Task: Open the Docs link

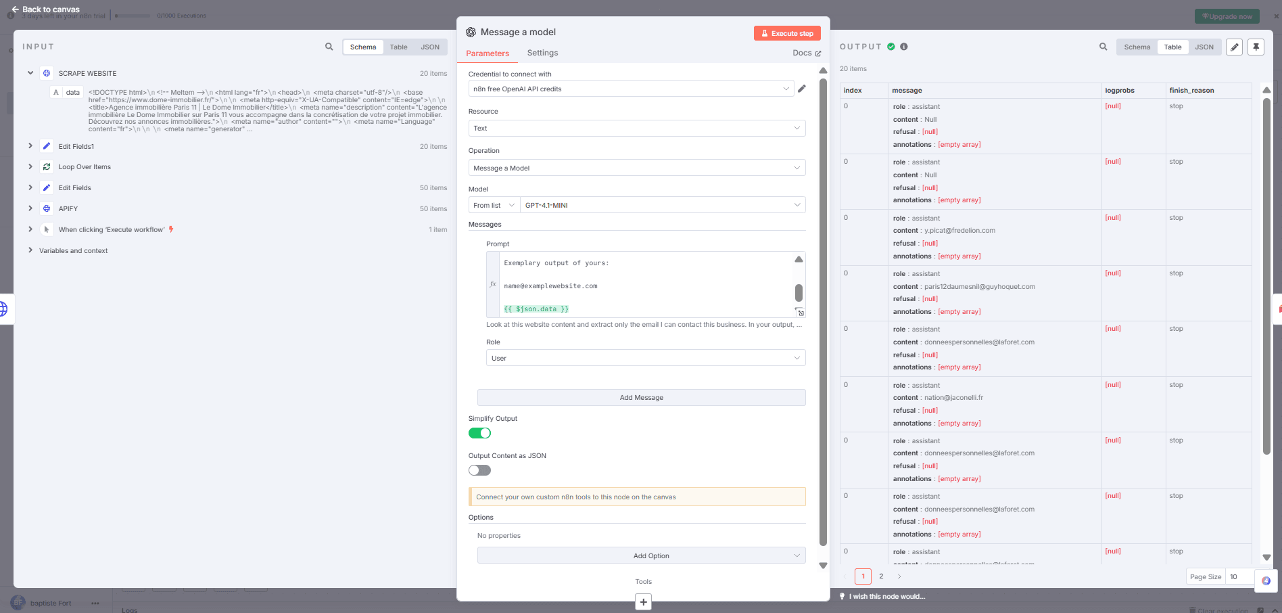Action: tap(807, 53)
